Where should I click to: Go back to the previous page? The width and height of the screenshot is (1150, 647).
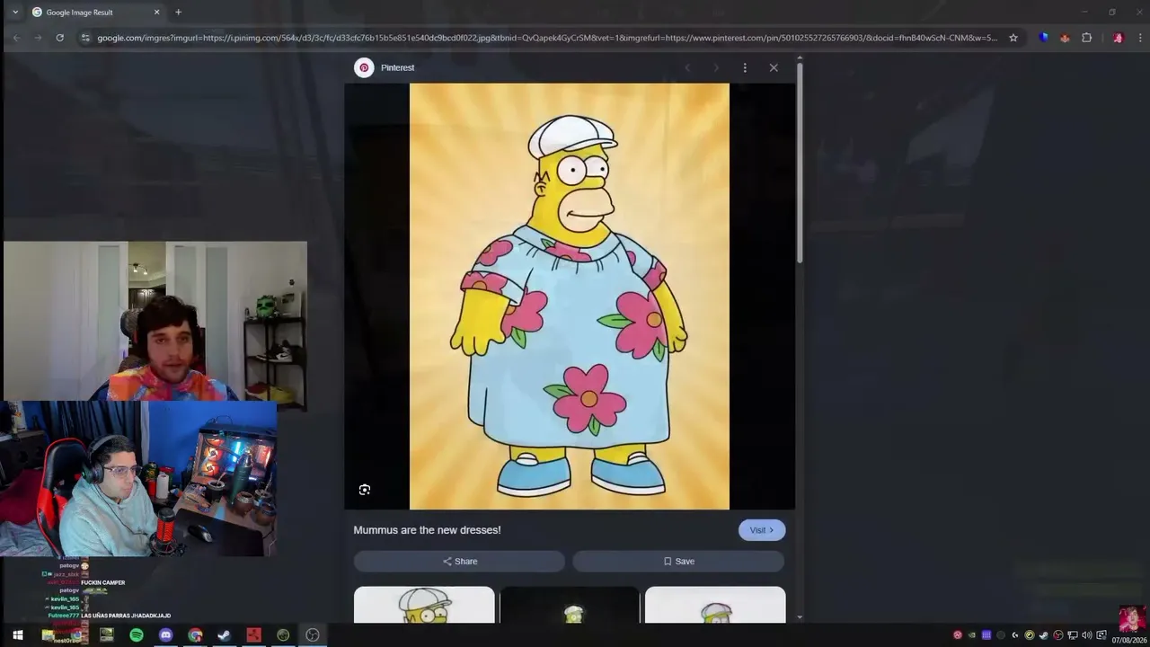16,38
